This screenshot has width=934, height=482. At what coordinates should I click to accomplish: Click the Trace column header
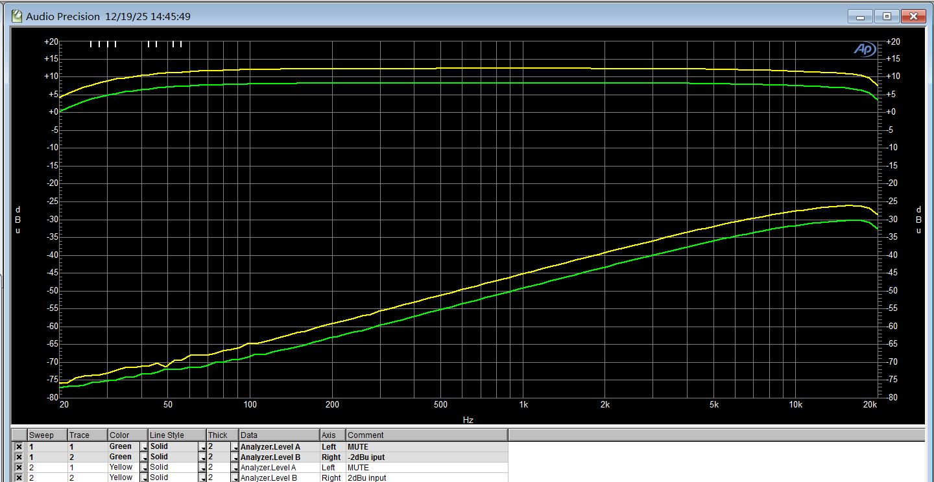[88, 435]
